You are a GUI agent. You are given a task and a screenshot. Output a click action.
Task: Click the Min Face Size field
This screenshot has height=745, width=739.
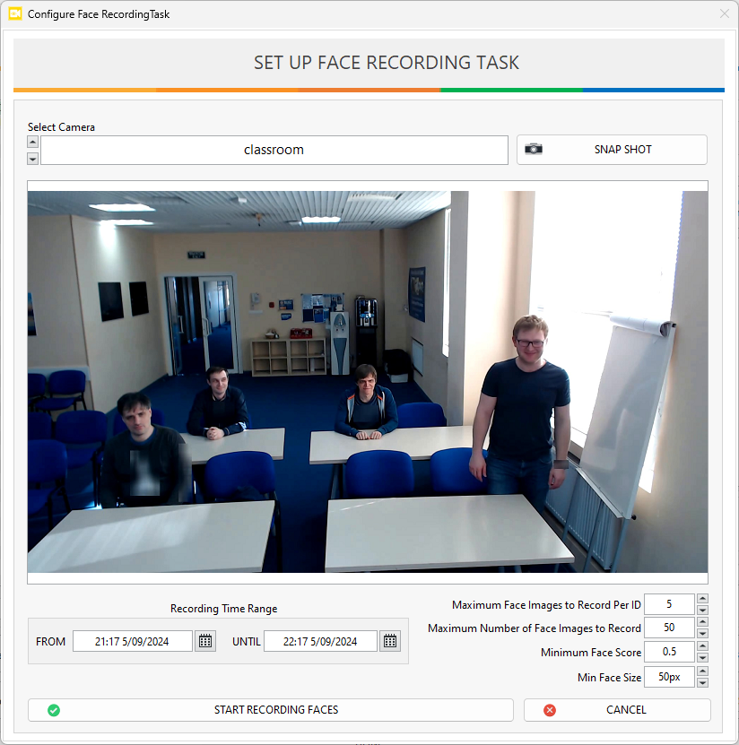669,677
